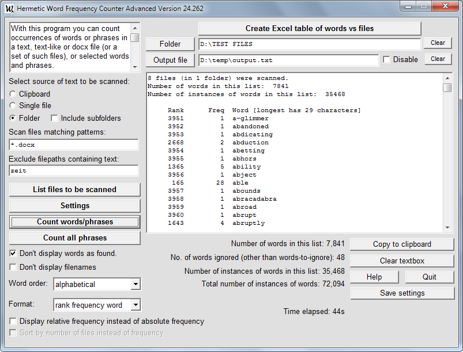Click List files to be scanned
The height and width of the screenshot is (352, 463).
point(75,189)
